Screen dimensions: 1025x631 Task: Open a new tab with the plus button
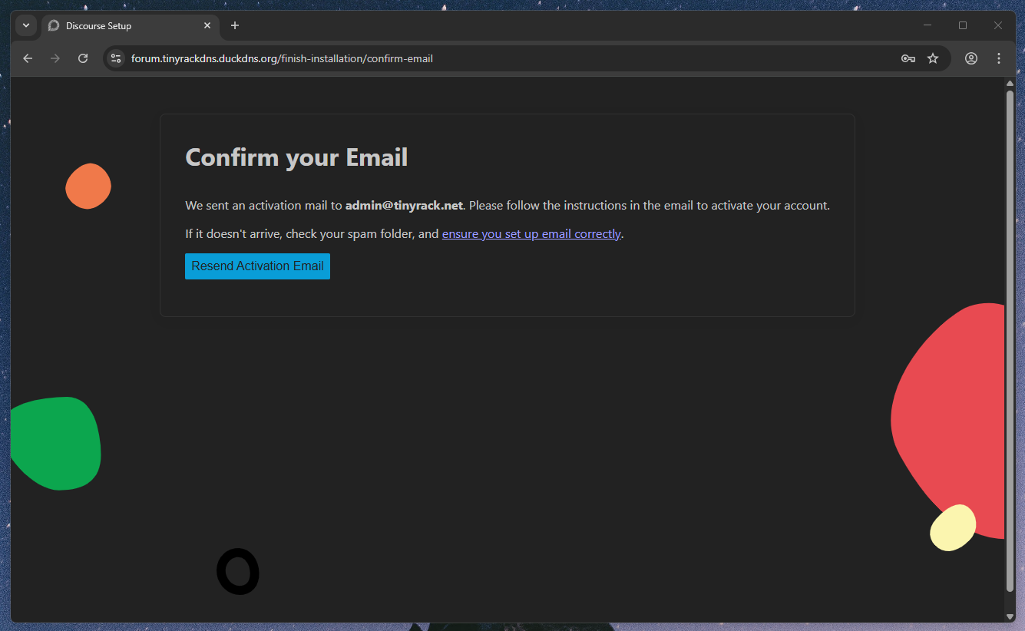pyautogui.click(x=235, y=25)
